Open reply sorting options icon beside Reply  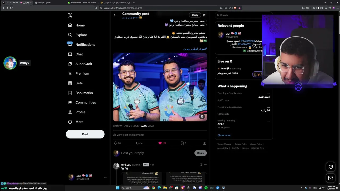click(204, 15)
